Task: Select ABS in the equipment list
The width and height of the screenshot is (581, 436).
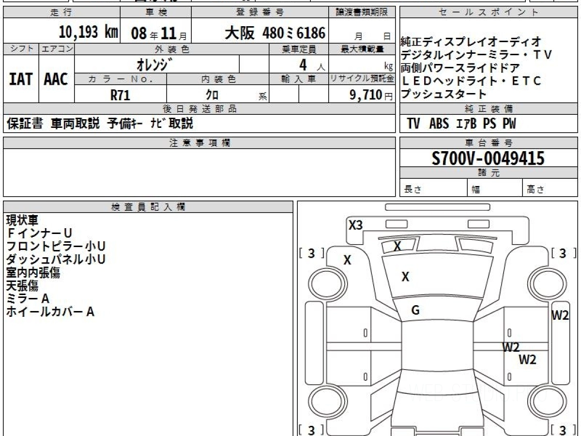Action: (x=439, y=124)
